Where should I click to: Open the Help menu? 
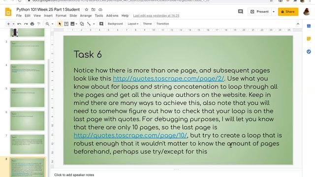[x=125, y=16]
